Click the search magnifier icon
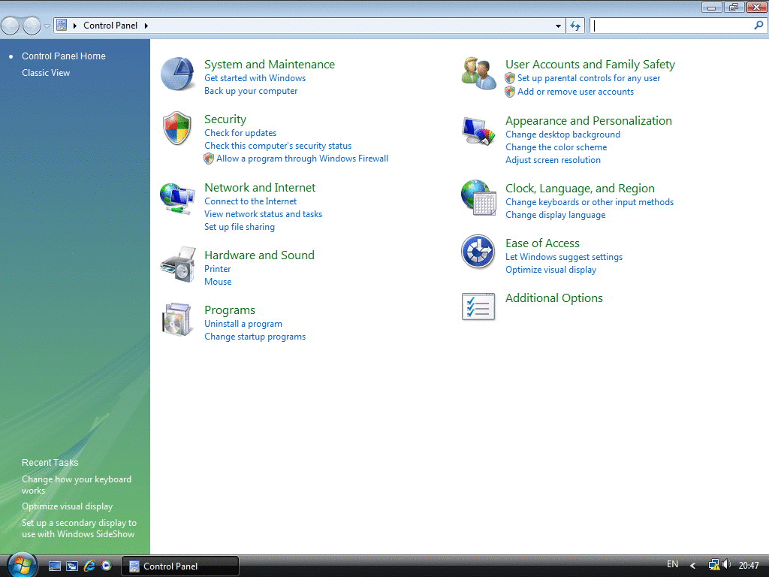 pos(758,25)
